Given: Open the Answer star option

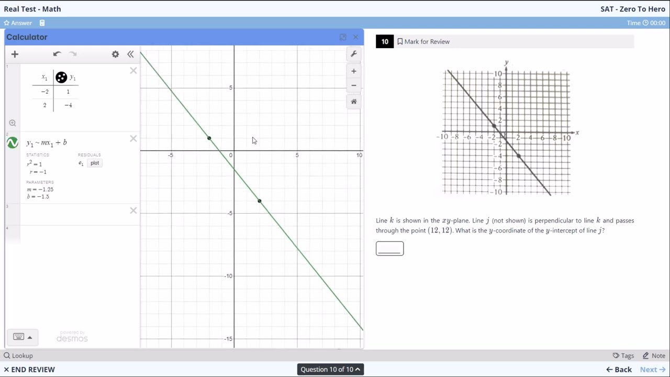Looking at the screenshot, I should tap(18, 23).
